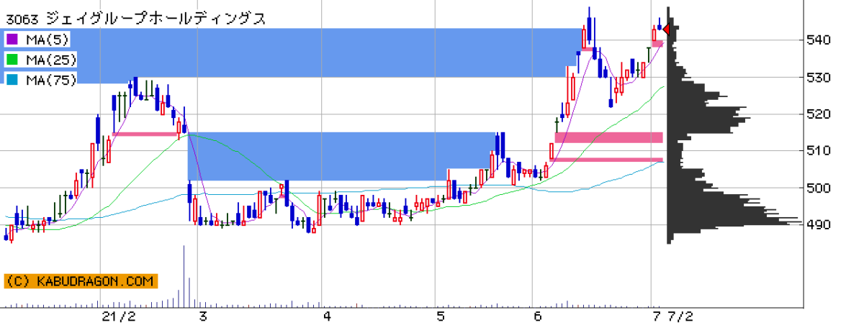
Task: Click the 21/2 date axis label
Action: (x=119, y=316)
